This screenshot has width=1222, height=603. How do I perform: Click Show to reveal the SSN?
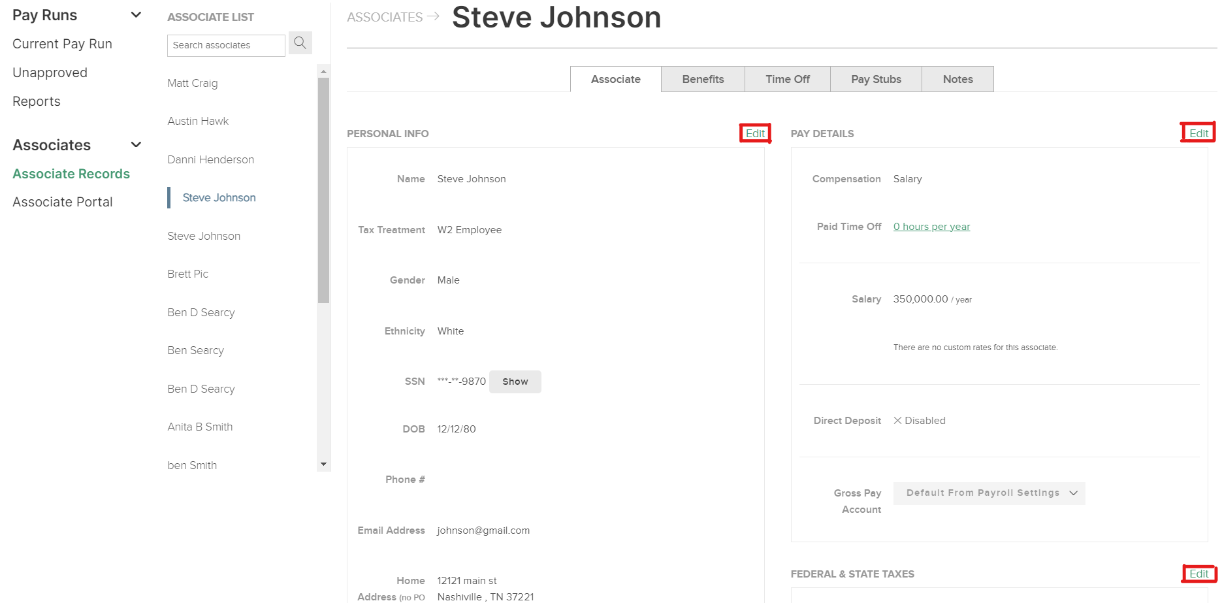[x=515, y=382]
